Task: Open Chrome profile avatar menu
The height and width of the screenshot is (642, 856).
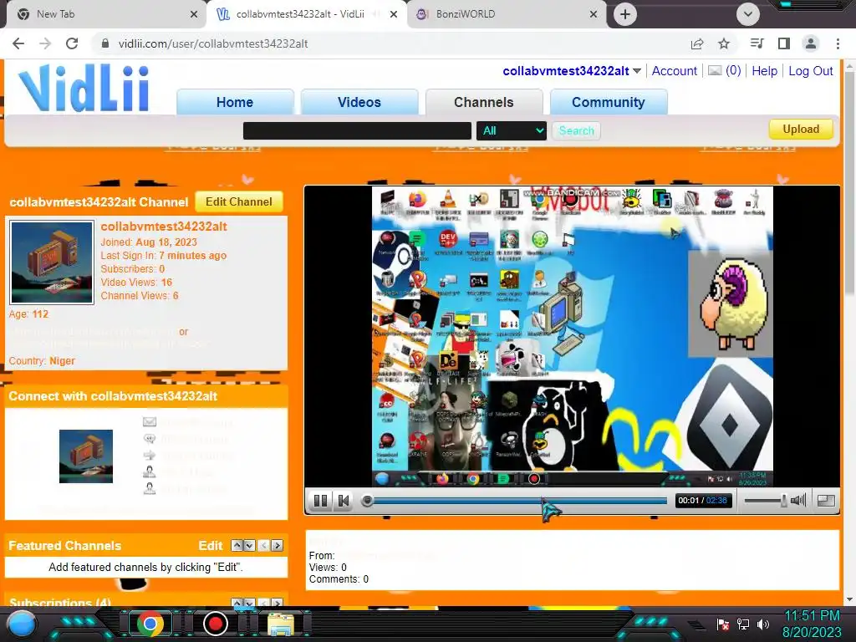Action: point(811,43)
